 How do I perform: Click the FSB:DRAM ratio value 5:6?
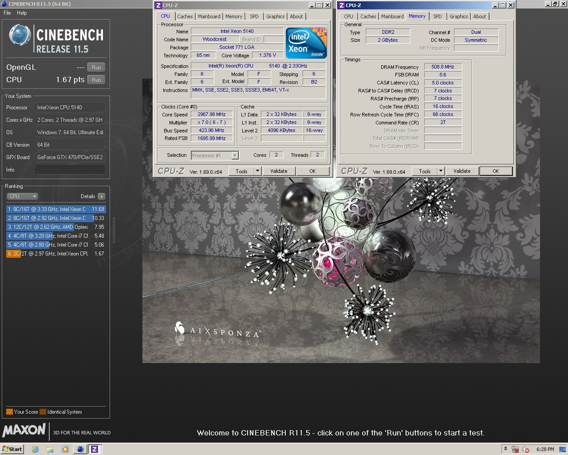(443, 75)
